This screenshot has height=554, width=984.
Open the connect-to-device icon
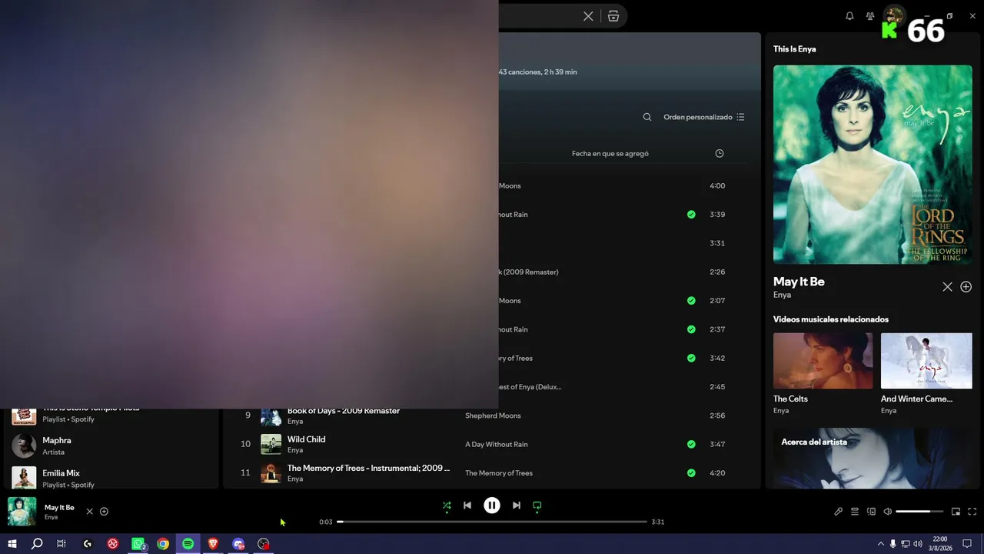[x=872, y=512]
